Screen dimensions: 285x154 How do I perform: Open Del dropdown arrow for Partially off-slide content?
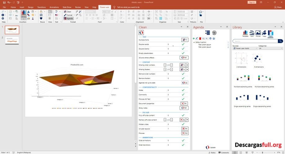pyautogui.click(x=187, y=120)
